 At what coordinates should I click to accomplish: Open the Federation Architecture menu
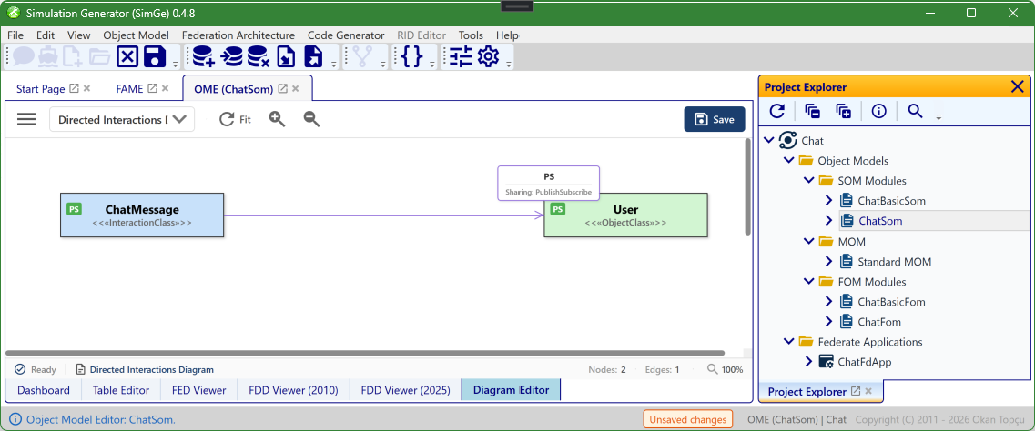238,35
